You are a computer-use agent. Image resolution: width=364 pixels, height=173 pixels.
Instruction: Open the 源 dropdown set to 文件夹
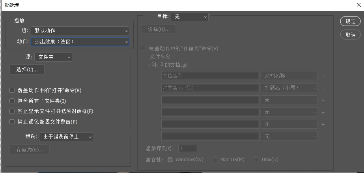tap(53, 57)
